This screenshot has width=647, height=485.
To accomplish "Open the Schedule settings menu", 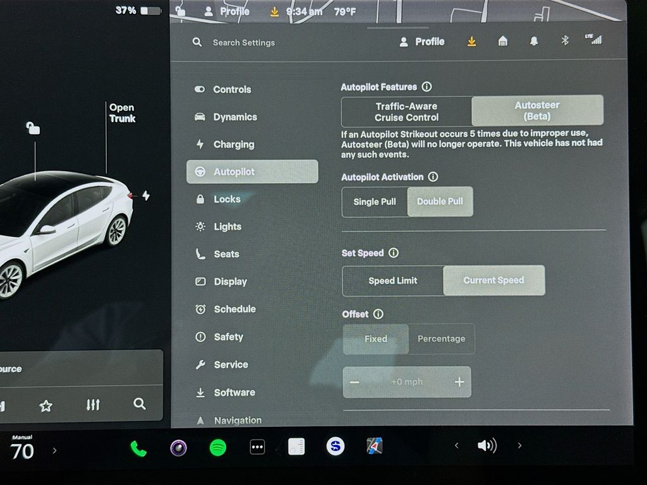I will click(253, 309).
